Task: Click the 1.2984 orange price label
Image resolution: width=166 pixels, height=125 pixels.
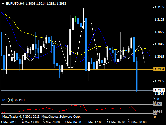Action: pyautogui.click(x=159, y=69)
